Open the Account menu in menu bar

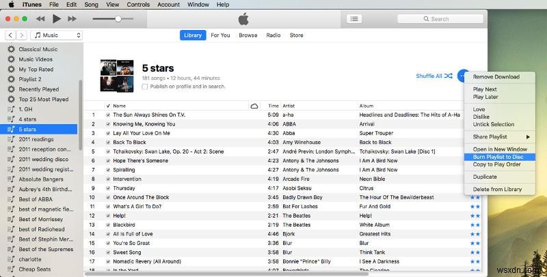coord(168,5)
